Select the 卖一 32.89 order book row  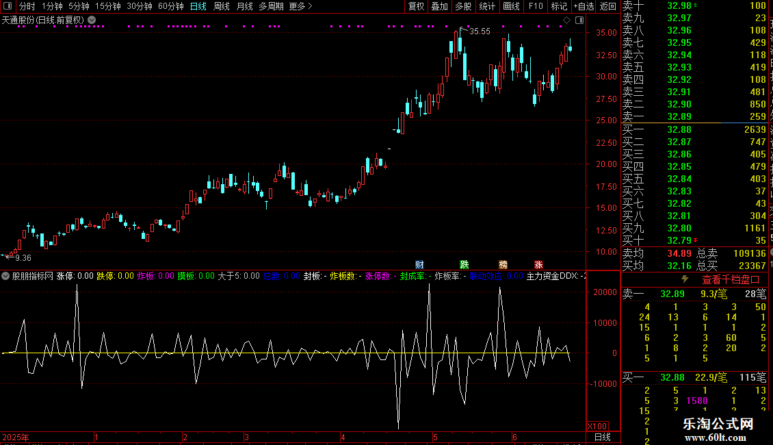pyautogui.click(x=694, y=116)
